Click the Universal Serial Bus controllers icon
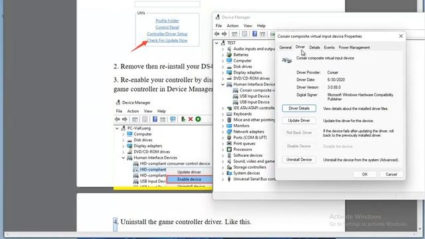This screenshot has height=239, width=425. coord(229,179)
